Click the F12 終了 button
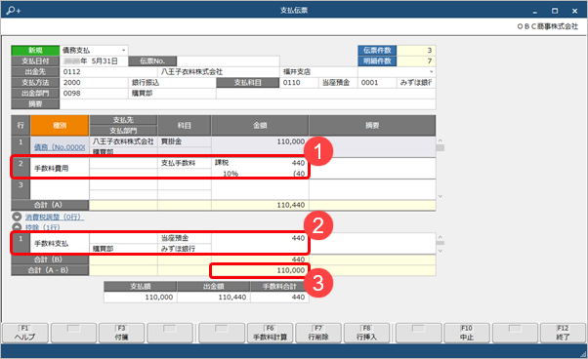588x359 pixels. pyautogui.click(x=563, y=333)
